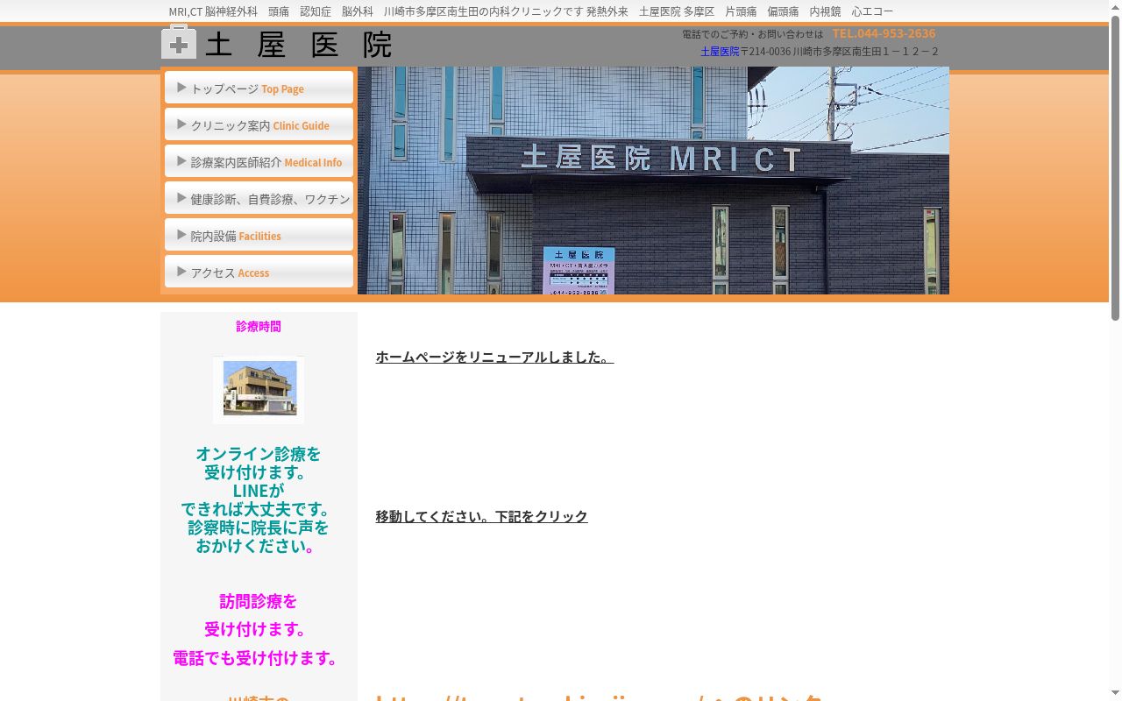Click the 電話でも受け付けます。 text
1122x701 pixels.
(258, 658)
